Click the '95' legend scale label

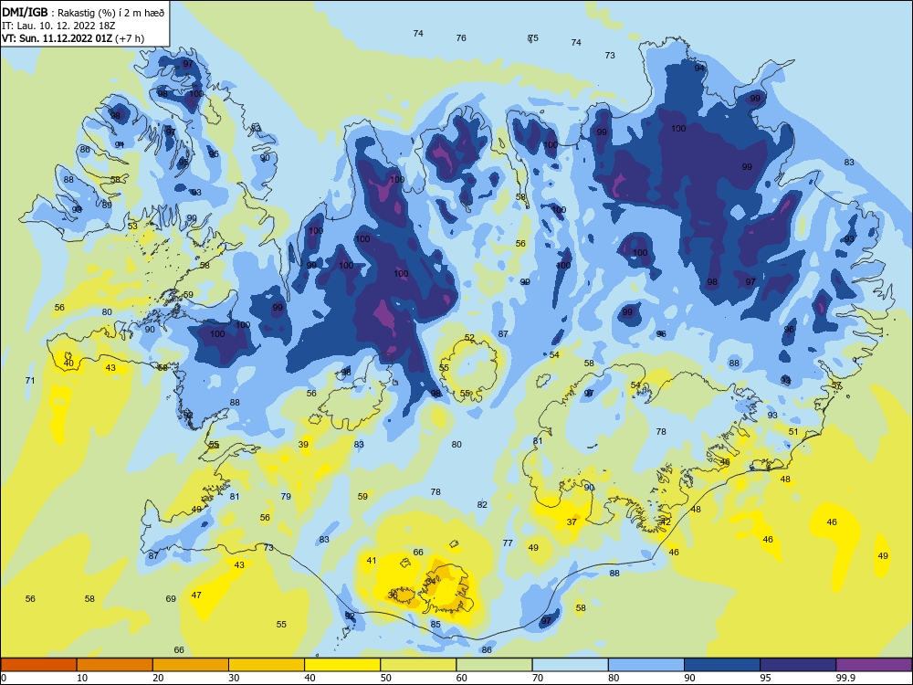point(765,678)
